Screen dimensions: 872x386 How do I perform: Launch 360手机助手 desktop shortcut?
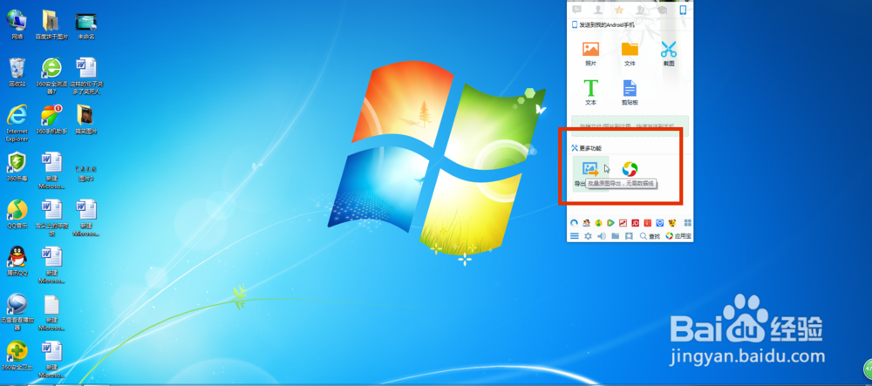point(51,119)
